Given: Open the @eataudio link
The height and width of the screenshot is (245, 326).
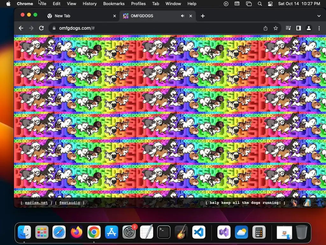Looking at the screenshot, I should 70,203.
